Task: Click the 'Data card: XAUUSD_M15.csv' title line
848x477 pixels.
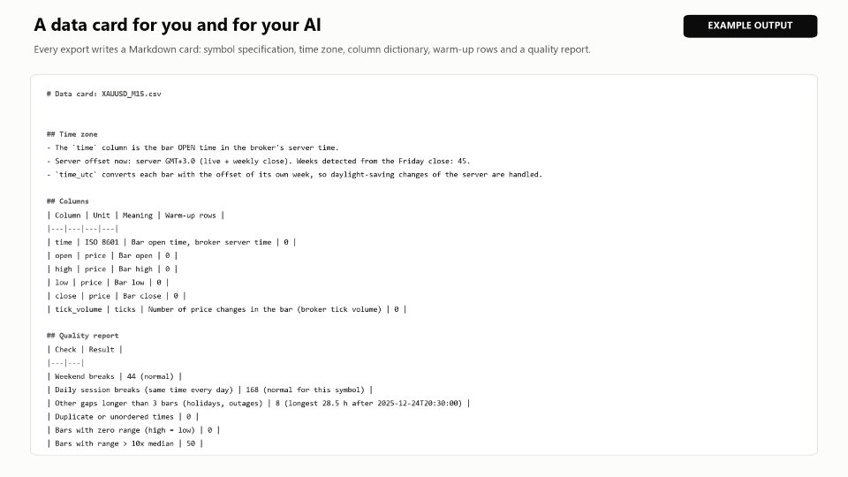Action: point(104,94)
